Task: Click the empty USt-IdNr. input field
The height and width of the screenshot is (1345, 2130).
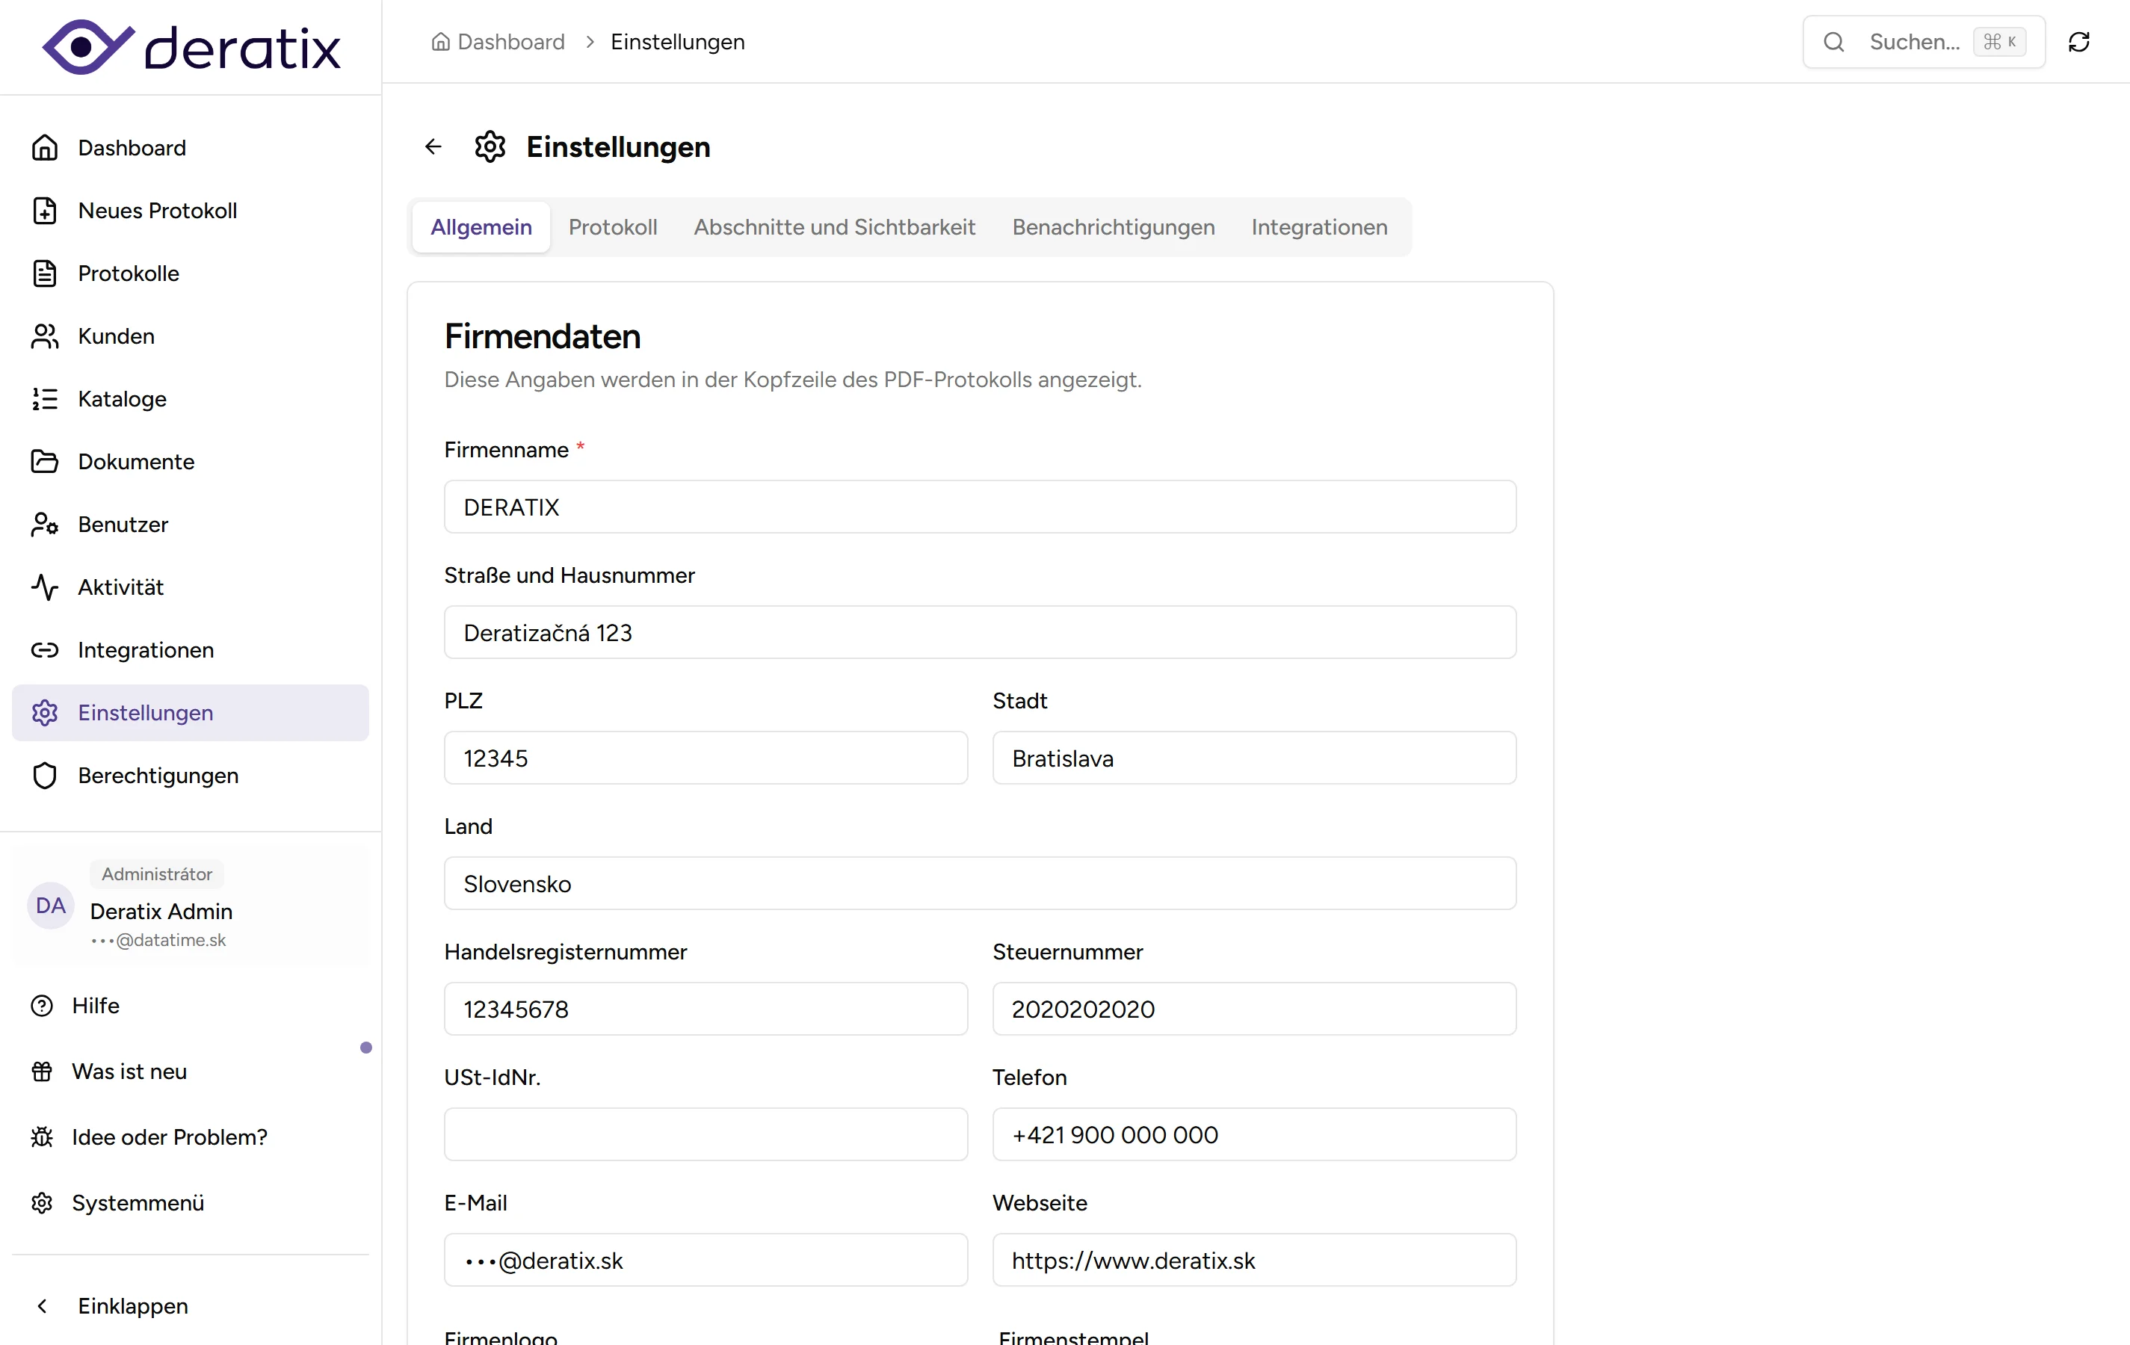Action: 705,1134
